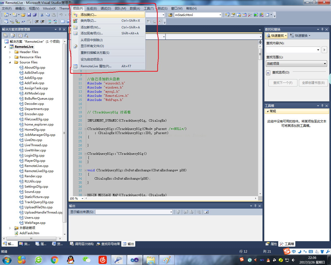Choose 类向导(Z)... menu entry
The image size is (331, 265).
(x=108, y=21)
